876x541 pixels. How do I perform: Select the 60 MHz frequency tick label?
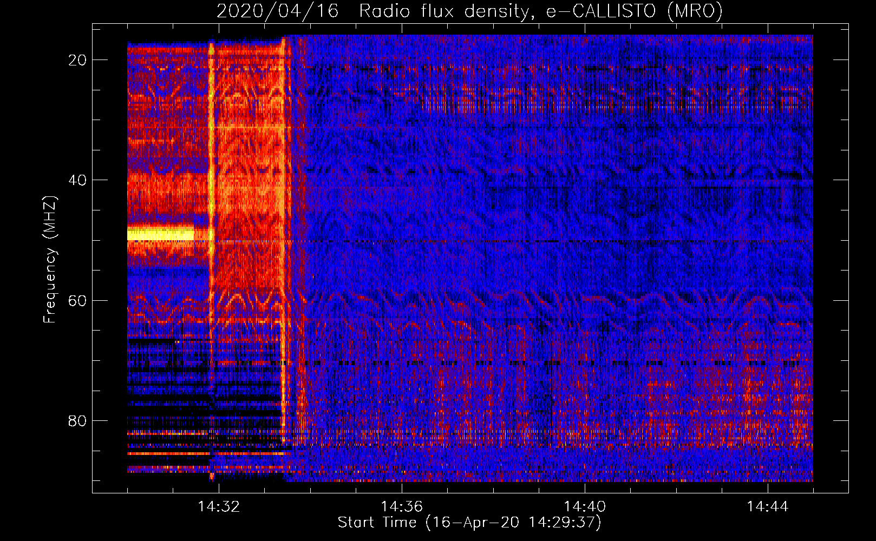78,300
